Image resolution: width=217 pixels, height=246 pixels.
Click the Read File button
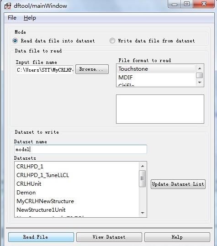point(41,237)
